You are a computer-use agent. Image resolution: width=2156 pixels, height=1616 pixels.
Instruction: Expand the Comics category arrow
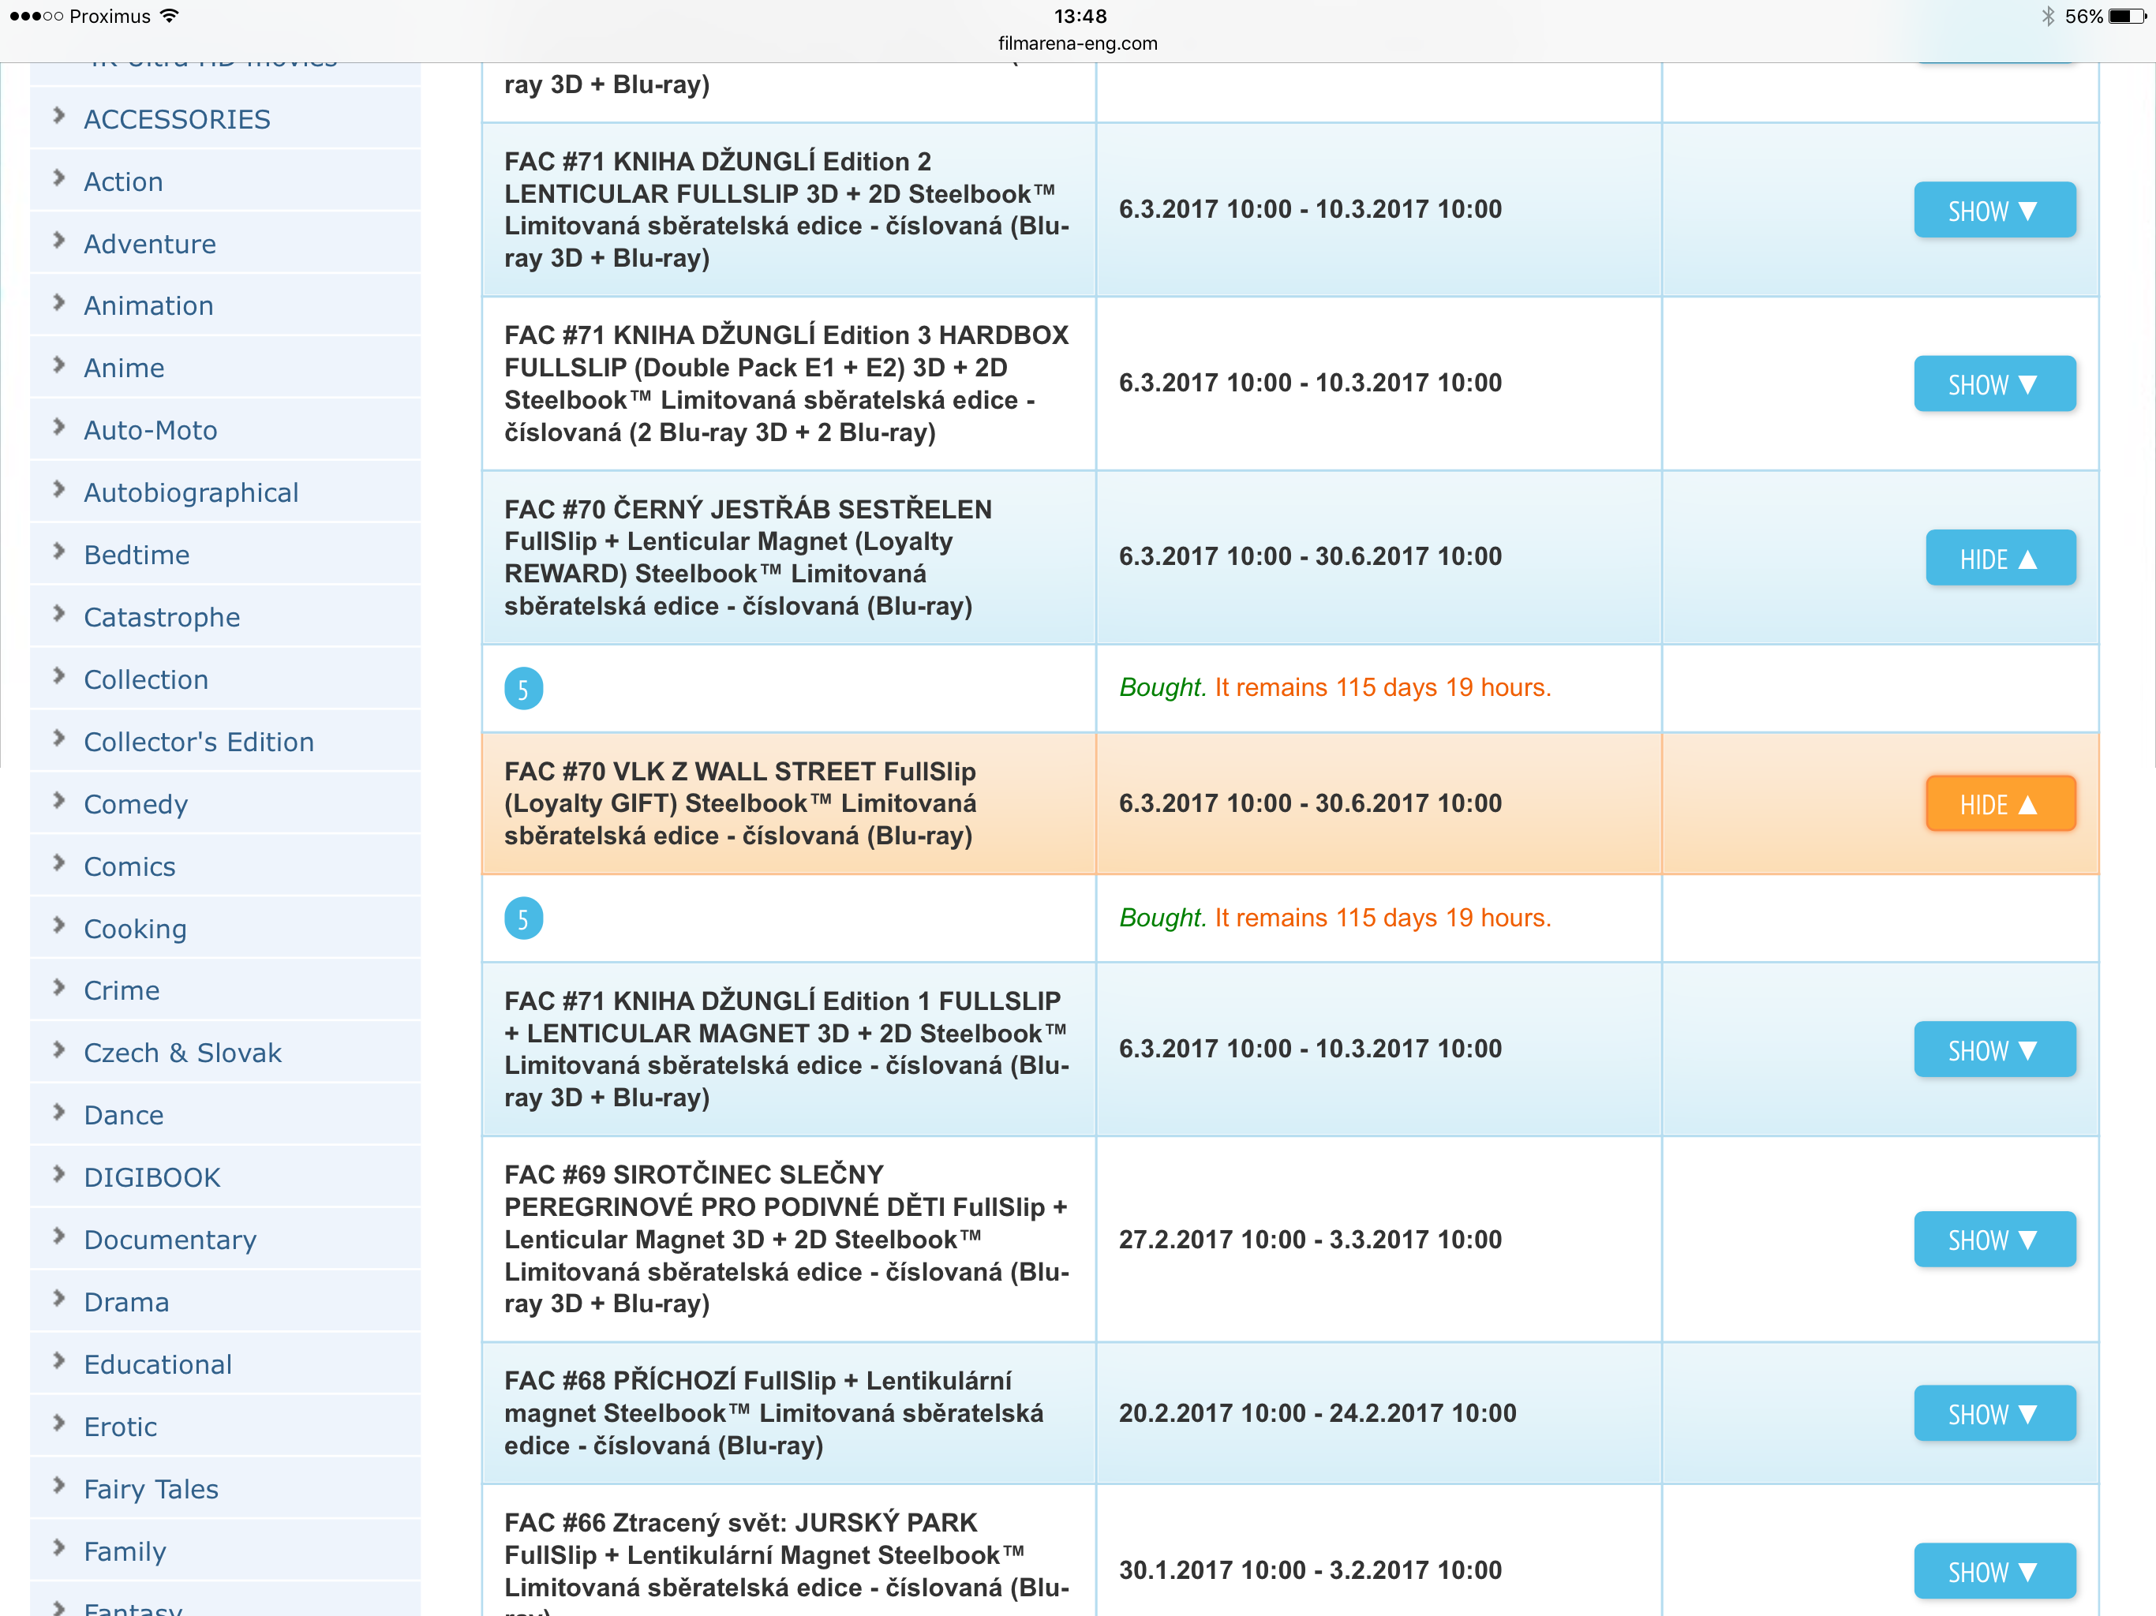coord(59,862)
